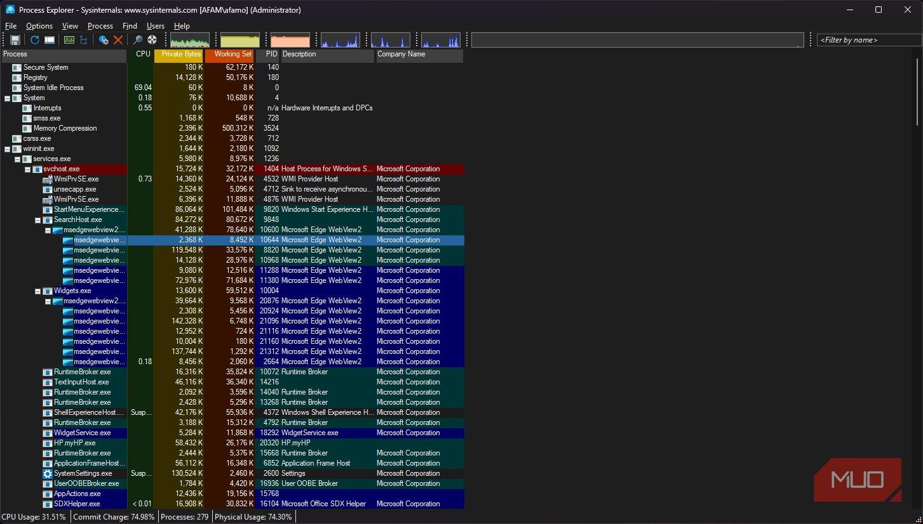Select the ShellExperienceHost process row

[x=232, y=412]
